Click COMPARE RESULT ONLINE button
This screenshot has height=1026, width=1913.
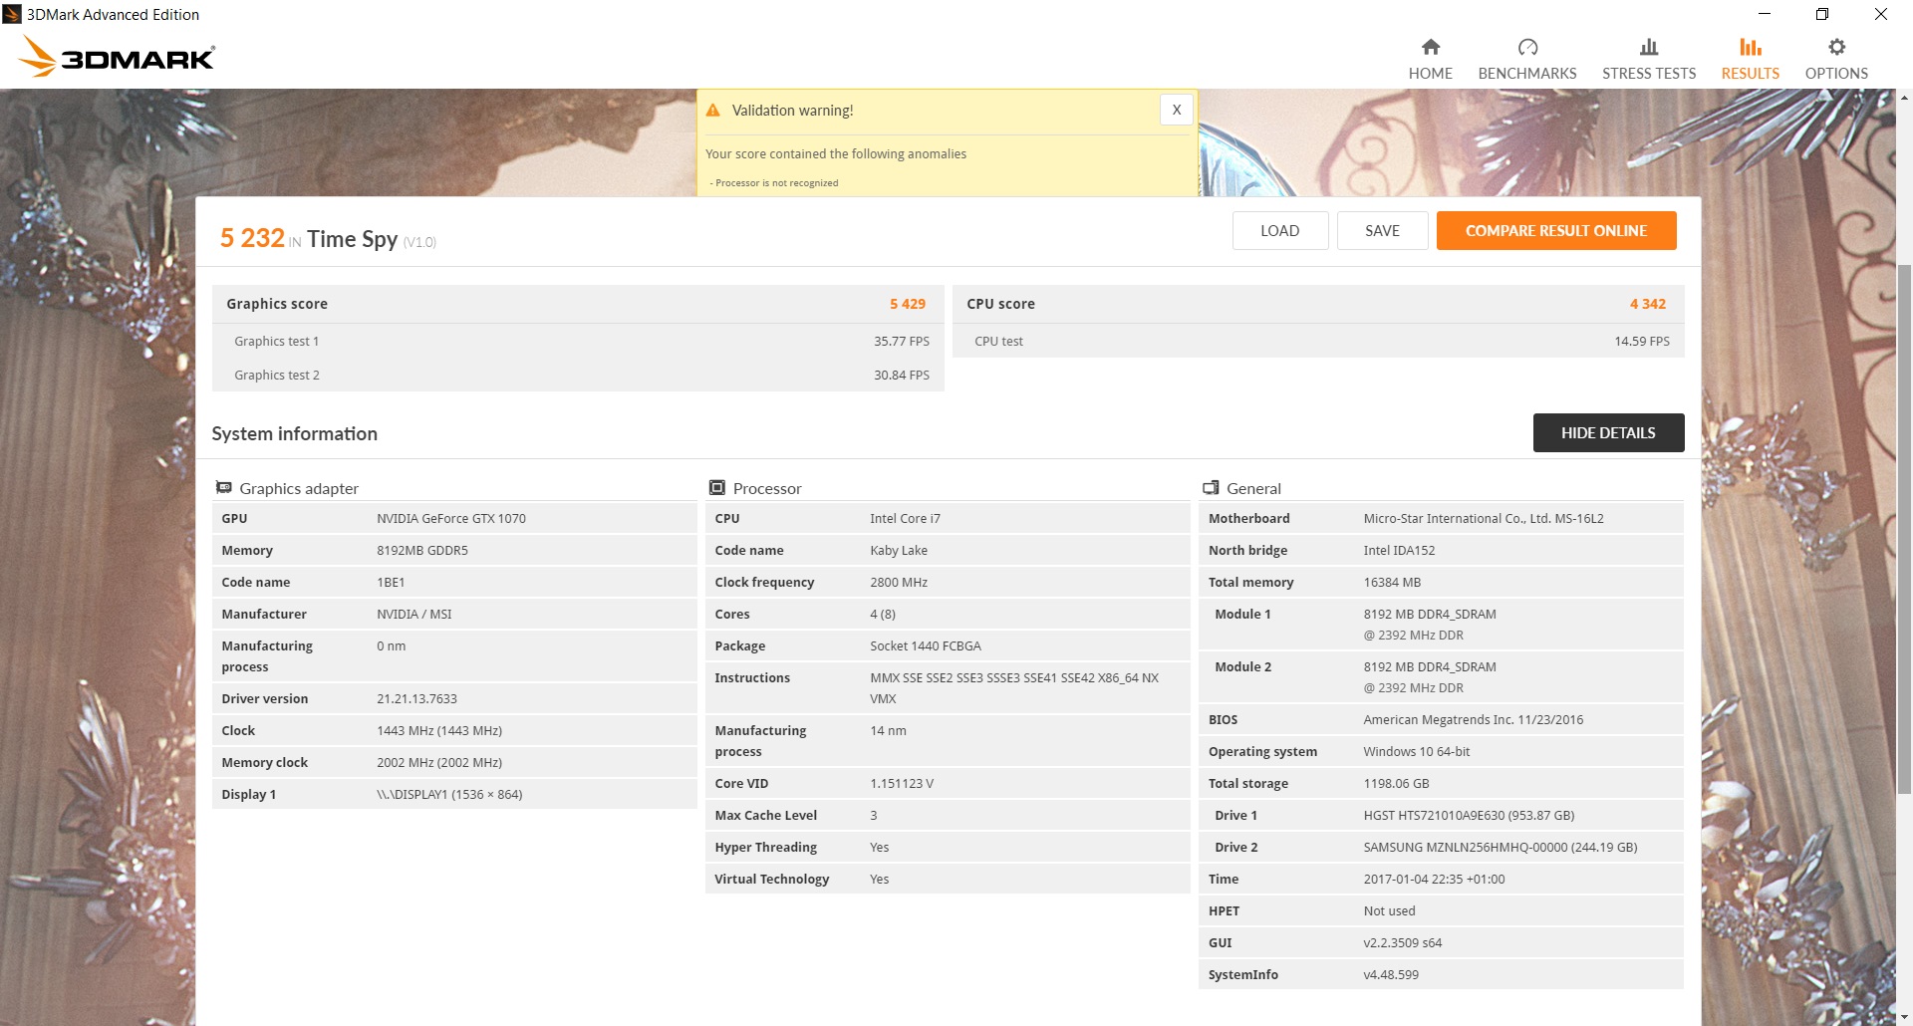(x=1556, y=230)
